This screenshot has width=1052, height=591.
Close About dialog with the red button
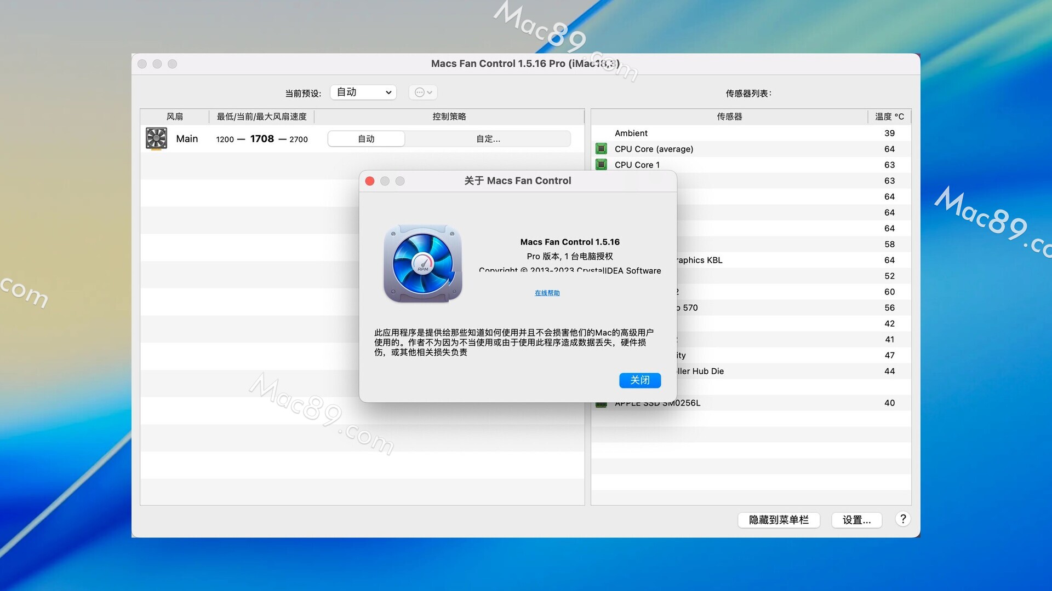370,181
